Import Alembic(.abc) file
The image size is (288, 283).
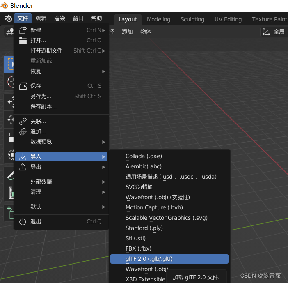169,167
